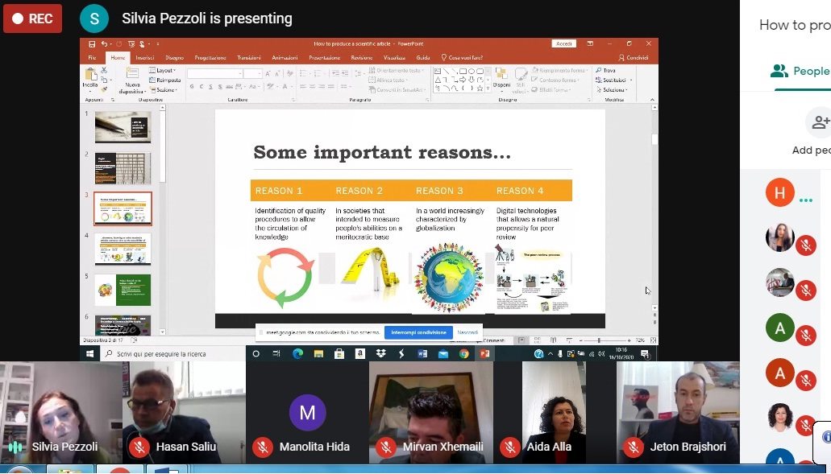Click the Add people icon
The width and height of the screenshot is (831, 474).
click(x=821, y=123)
